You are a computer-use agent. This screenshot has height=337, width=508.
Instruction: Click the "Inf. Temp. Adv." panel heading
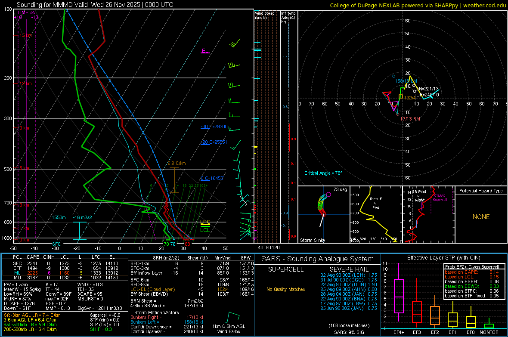288,18
